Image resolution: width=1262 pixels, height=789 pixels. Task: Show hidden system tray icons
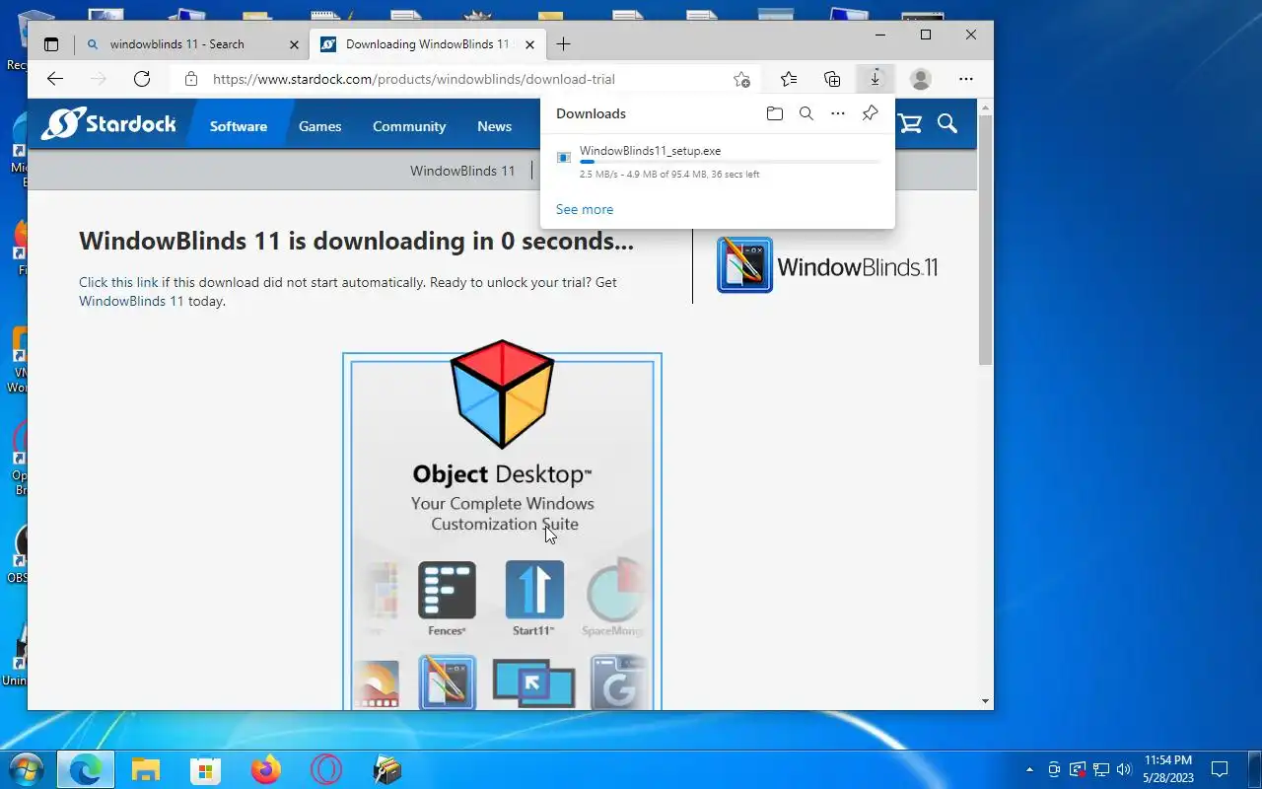point(1030,769)
